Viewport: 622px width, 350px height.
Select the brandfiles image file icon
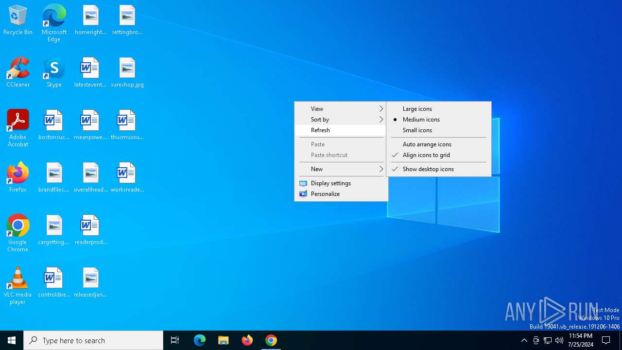(54, 178)
